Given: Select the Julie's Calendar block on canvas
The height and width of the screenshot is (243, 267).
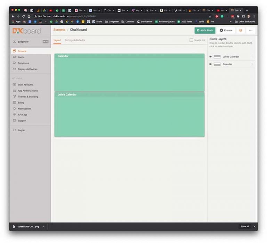Looking at the screenshot, I should (129, 115).
